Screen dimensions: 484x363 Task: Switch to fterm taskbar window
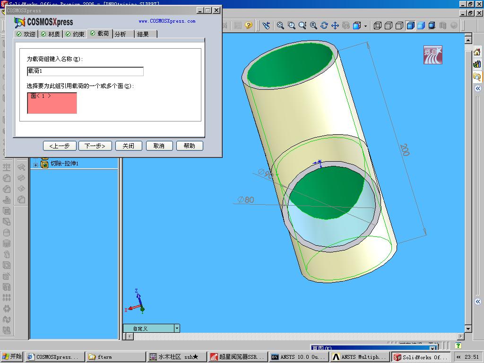116,357
